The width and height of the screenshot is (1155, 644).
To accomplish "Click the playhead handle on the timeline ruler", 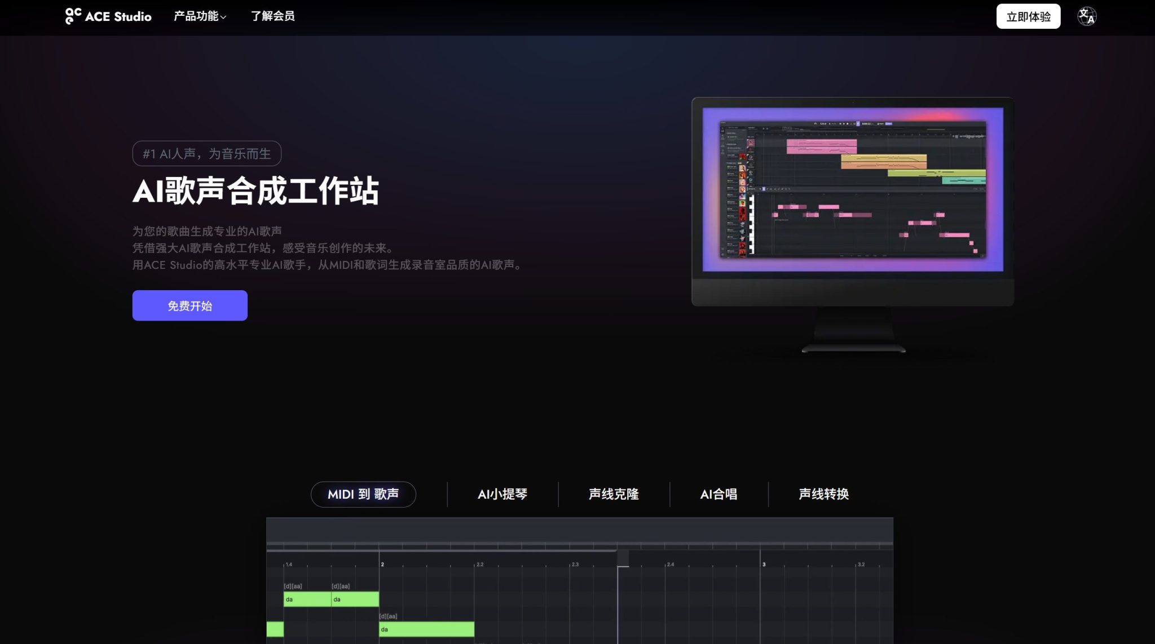I will pos(623,558).
